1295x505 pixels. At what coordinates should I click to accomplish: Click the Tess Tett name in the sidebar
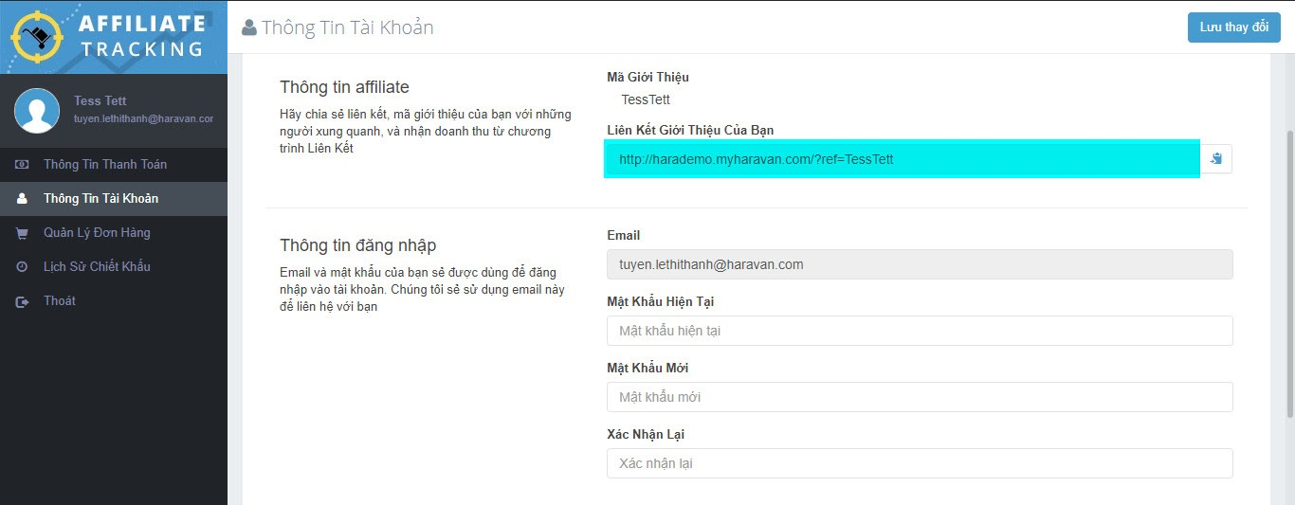pos(100,100)
